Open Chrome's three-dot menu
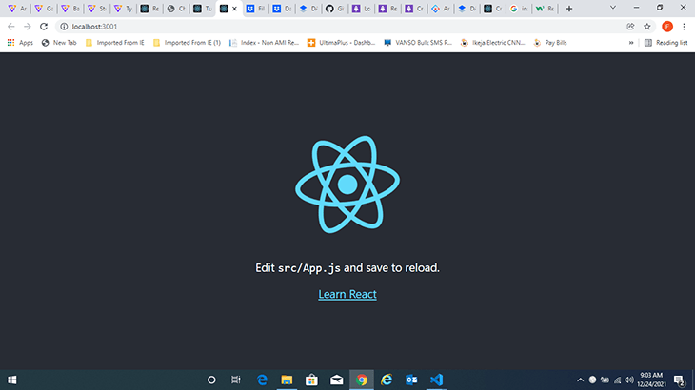Viewport: 695px width, 390px height. tap(684, 27)
